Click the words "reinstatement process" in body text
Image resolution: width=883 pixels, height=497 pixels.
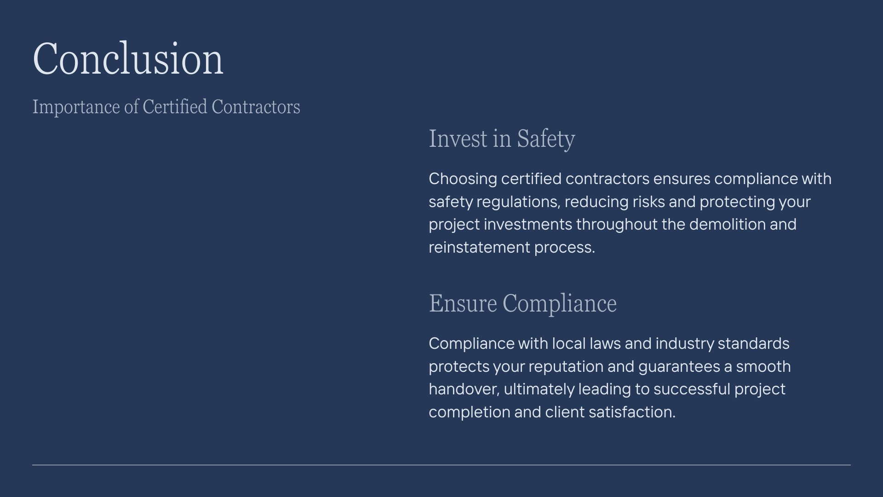click(511, 247)
